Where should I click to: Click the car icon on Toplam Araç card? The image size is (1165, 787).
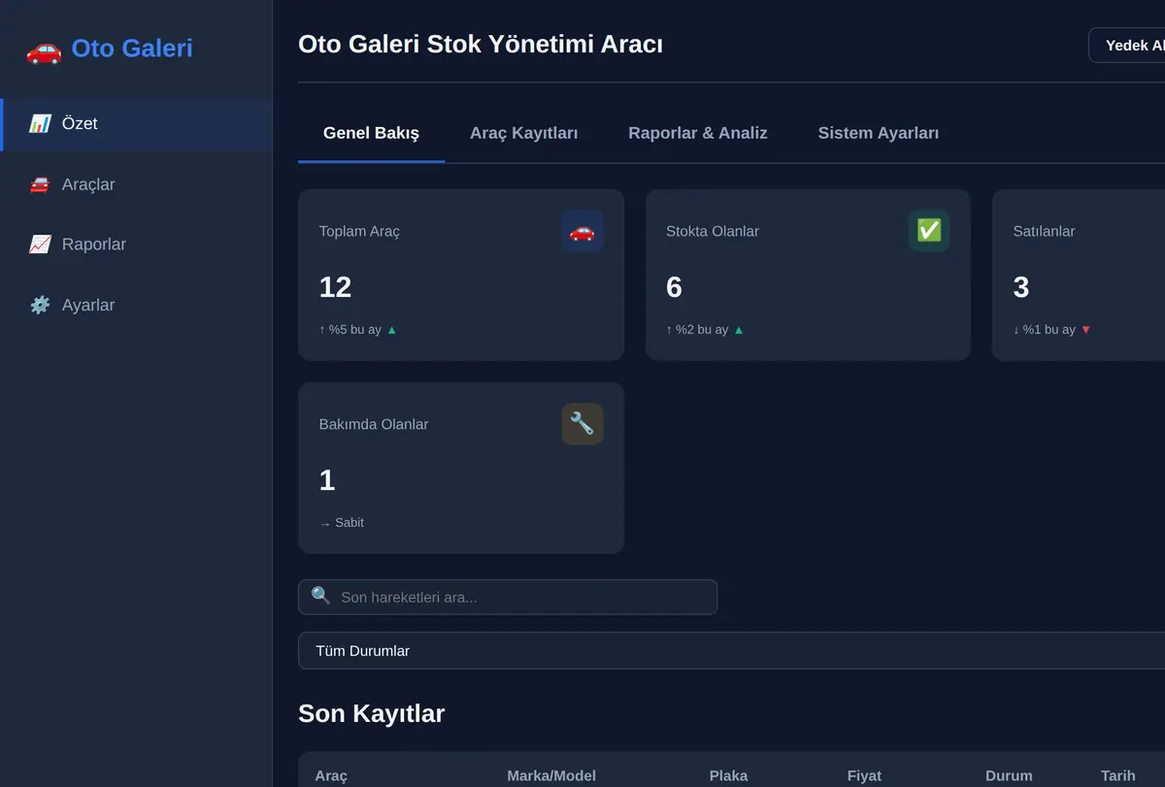[582, 231]
